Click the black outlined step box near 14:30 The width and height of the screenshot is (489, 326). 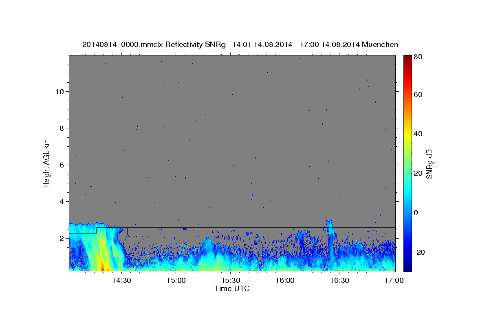(x=98, y=236)
